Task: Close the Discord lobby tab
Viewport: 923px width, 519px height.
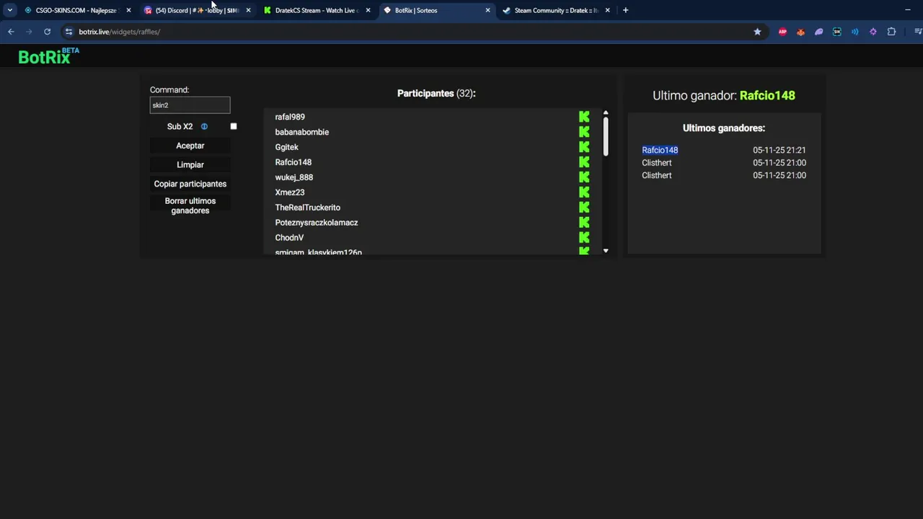Action: [x=248, y=10]
